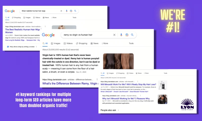The width and height of the screenshot is (202, 121).
Task: Open options dots next to People also ask
Action: tap(118, 110)
